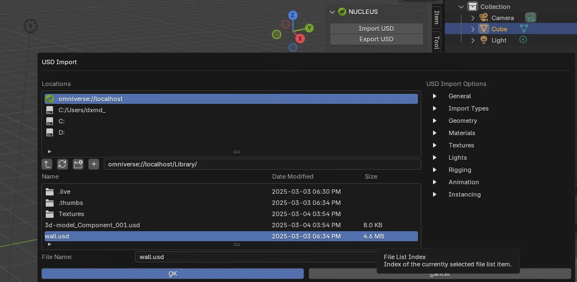Click the create new folder icon
This screenshot has width=577, height=282.
[x=78, y=164]
